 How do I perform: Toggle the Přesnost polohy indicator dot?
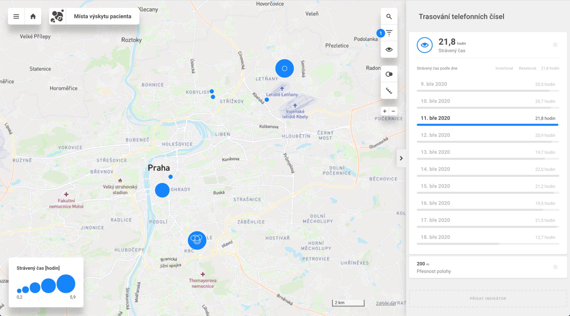point(555,267)
